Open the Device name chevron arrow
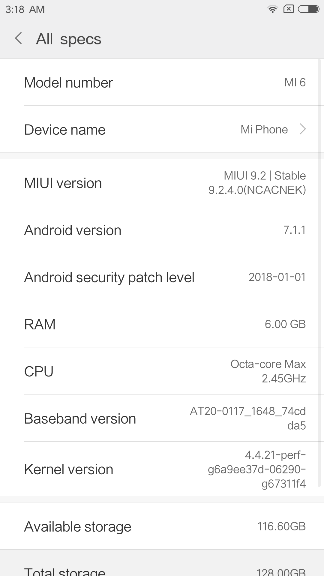The image size is (324, 576). point(303,129)
